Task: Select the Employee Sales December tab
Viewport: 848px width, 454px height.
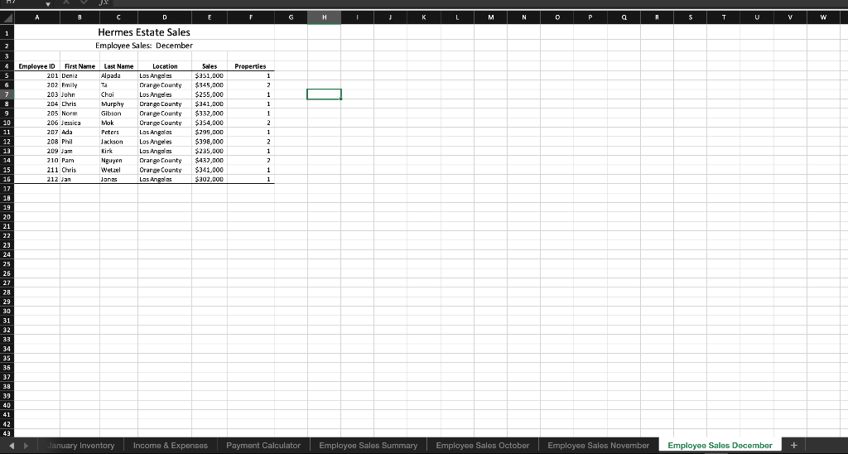Action: tap(720, 446)
